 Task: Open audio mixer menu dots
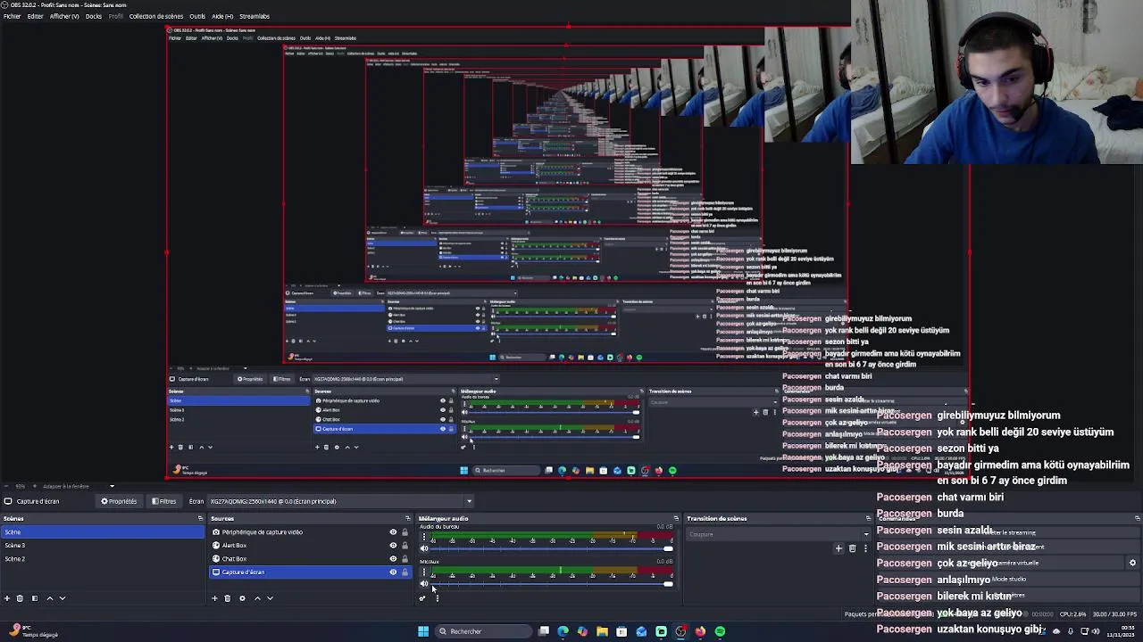click(437, 598)
